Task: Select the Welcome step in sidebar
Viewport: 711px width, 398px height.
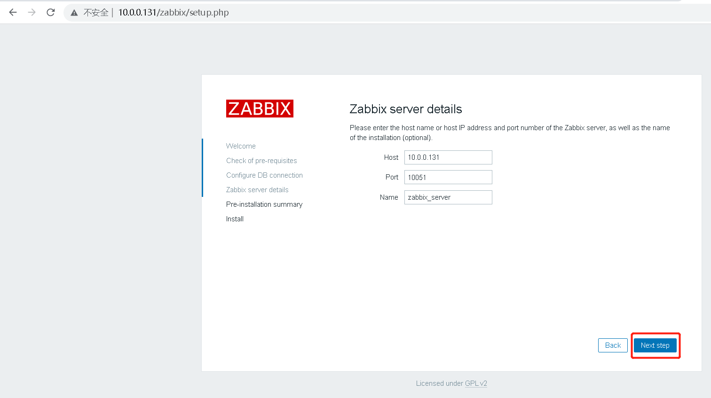Action: click(x=241, y=146)
